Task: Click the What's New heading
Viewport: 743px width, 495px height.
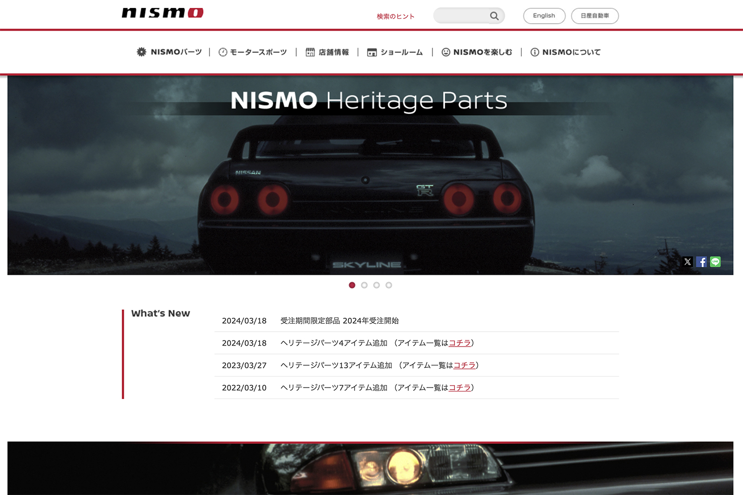Action: tap(160, 313)
